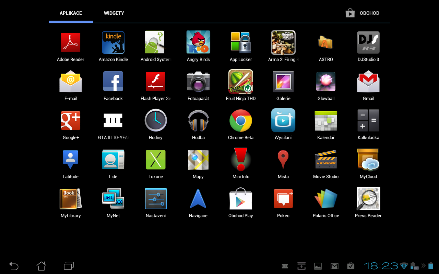Tap the clock to open notifications
Image resolution: width=439 pixels, height=274 pixels.
point(381,266)
